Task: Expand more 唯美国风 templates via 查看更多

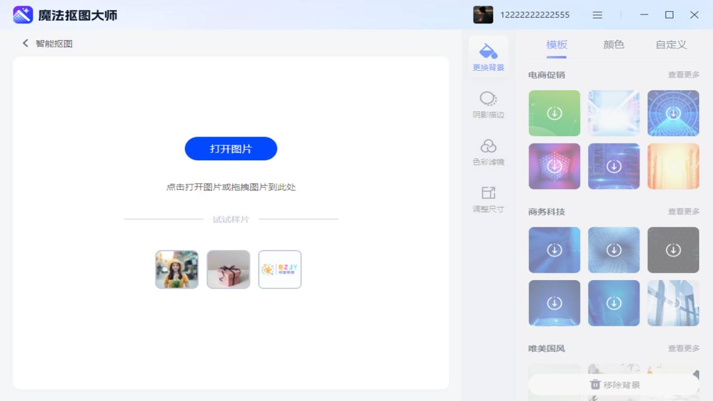Action: (x=684, y=348)
